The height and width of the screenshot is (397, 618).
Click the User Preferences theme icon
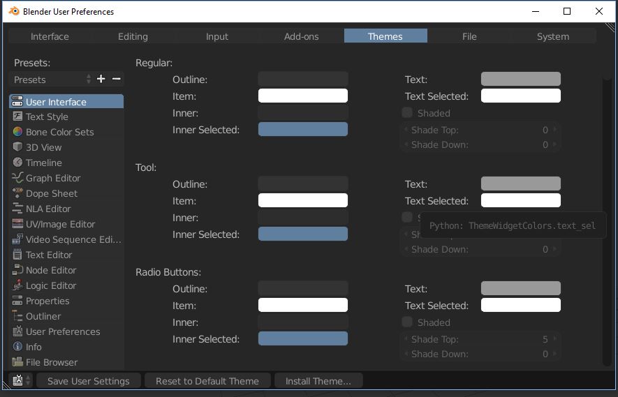tap(17, 331)
